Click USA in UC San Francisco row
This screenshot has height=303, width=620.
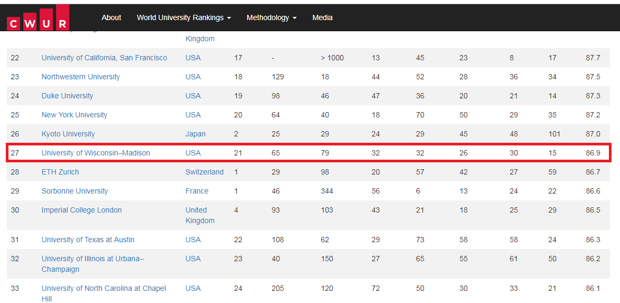pyautogui.click(x=193, y=58)
